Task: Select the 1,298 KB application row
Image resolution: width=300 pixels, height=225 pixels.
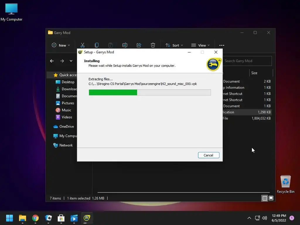Action: (247, 112)
